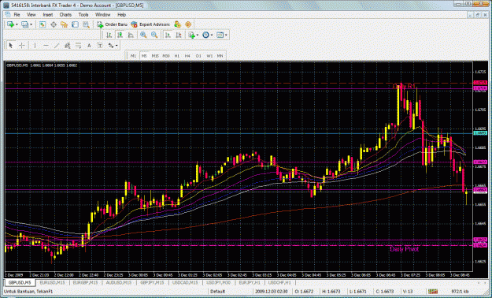Click the Expert Advisors button

point(150,24)
